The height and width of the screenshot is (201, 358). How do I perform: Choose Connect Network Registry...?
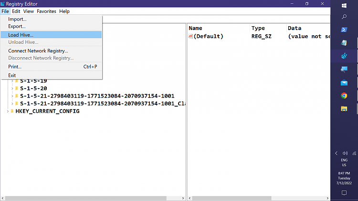pyautogui.click(x=51, y=51)
